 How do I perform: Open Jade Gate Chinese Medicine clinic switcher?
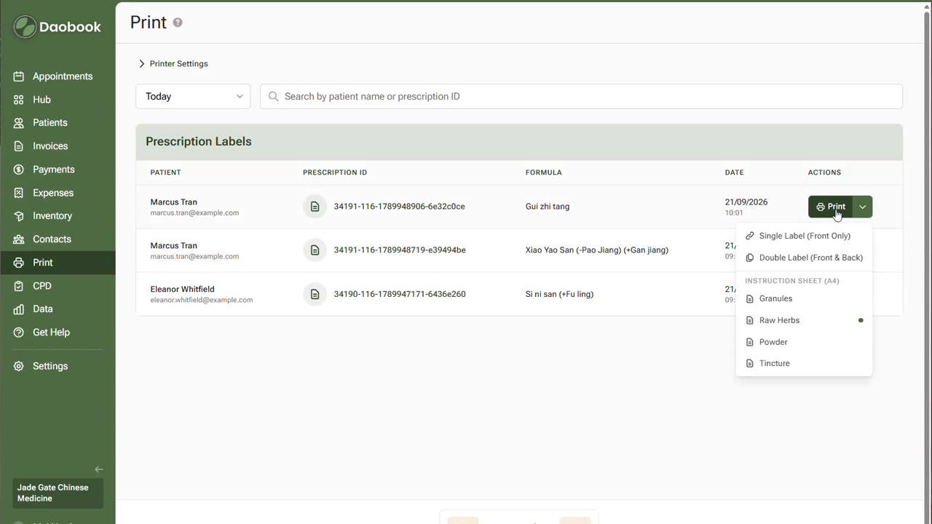point(58,493)
